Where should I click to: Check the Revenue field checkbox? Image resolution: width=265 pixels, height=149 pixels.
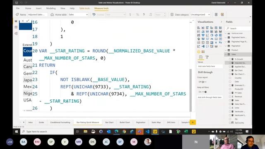230,96
